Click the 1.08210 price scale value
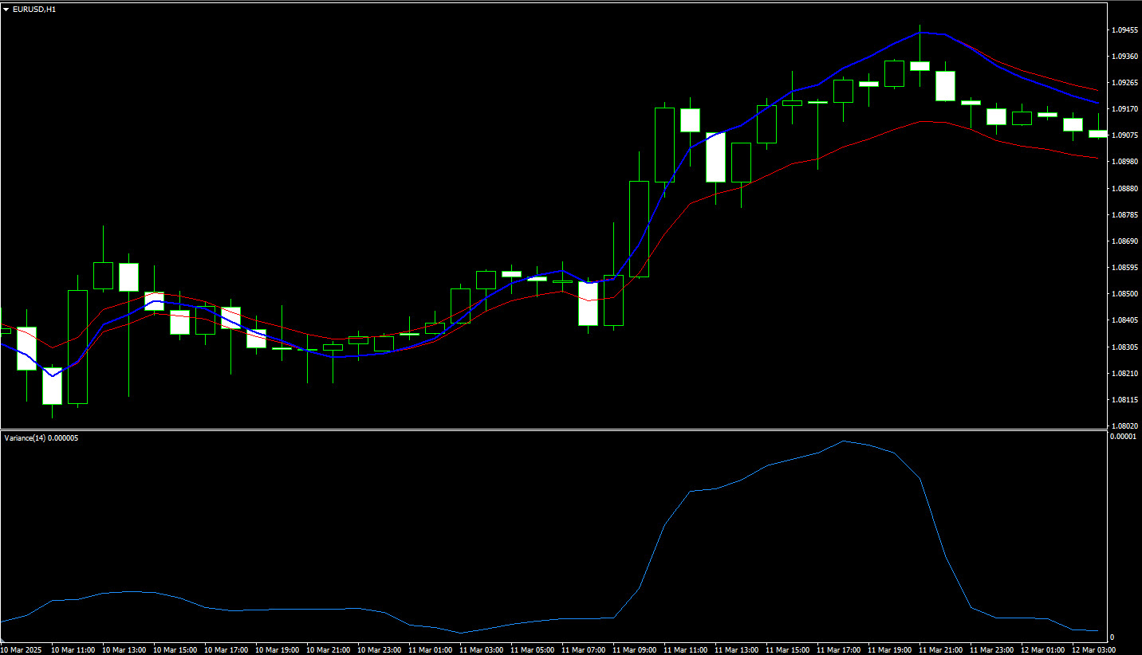This screenshot has width=1142, height=655. pyautogui.click(x=1124, y=374)
